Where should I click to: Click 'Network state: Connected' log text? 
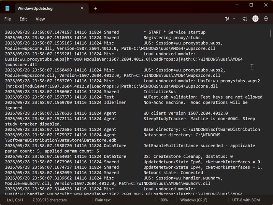(173, 173)
